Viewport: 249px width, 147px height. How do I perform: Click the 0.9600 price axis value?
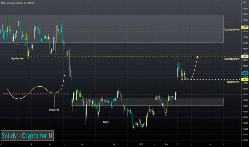[x=245, y=9]
